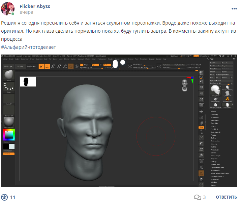This screenshot has height=204, width=241.
Task: Click the Frame icon on right shelf
Action: (201, 138)
